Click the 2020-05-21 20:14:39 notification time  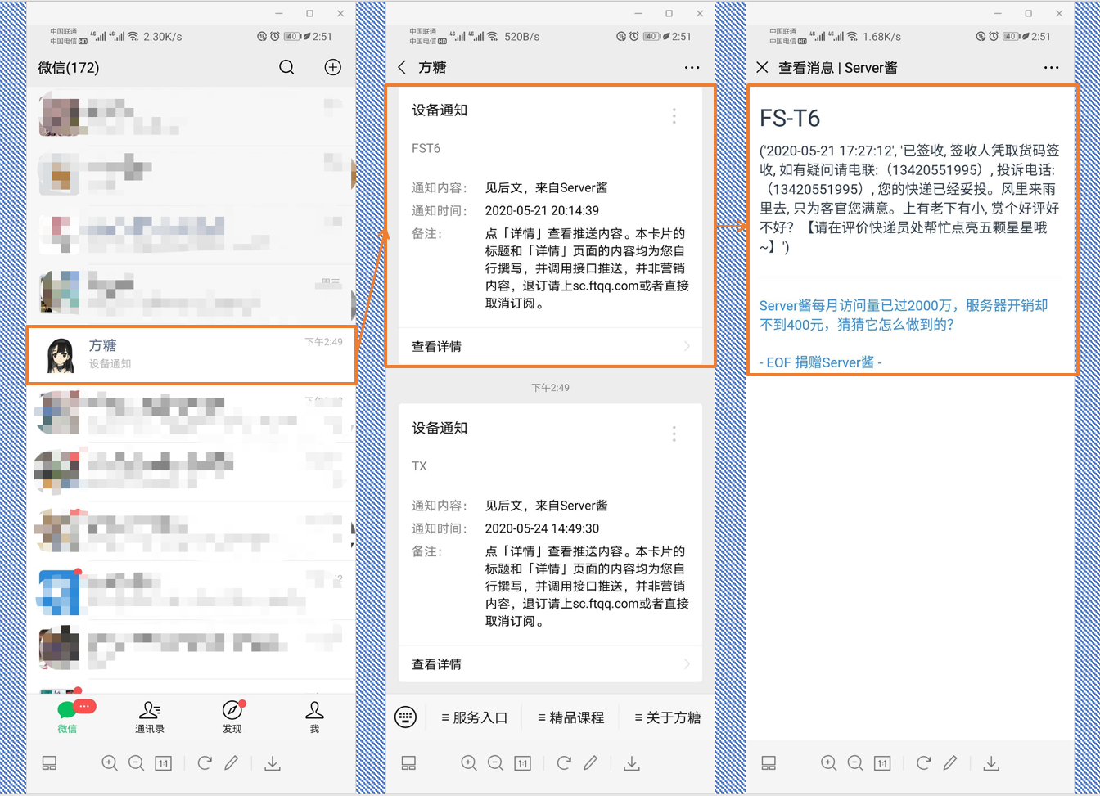(x=542, y=210)
